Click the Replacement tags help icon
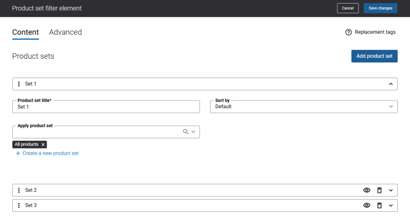Viewport: 410px width, 219px height. coord(348,32)
